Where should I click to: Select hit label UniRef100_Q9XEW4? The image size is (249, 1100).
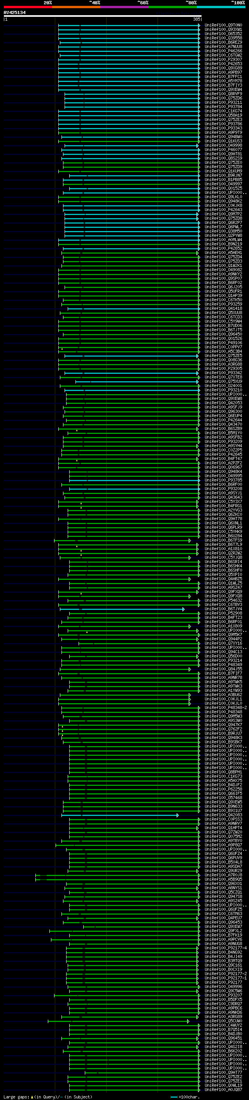[x=223, y=89]
